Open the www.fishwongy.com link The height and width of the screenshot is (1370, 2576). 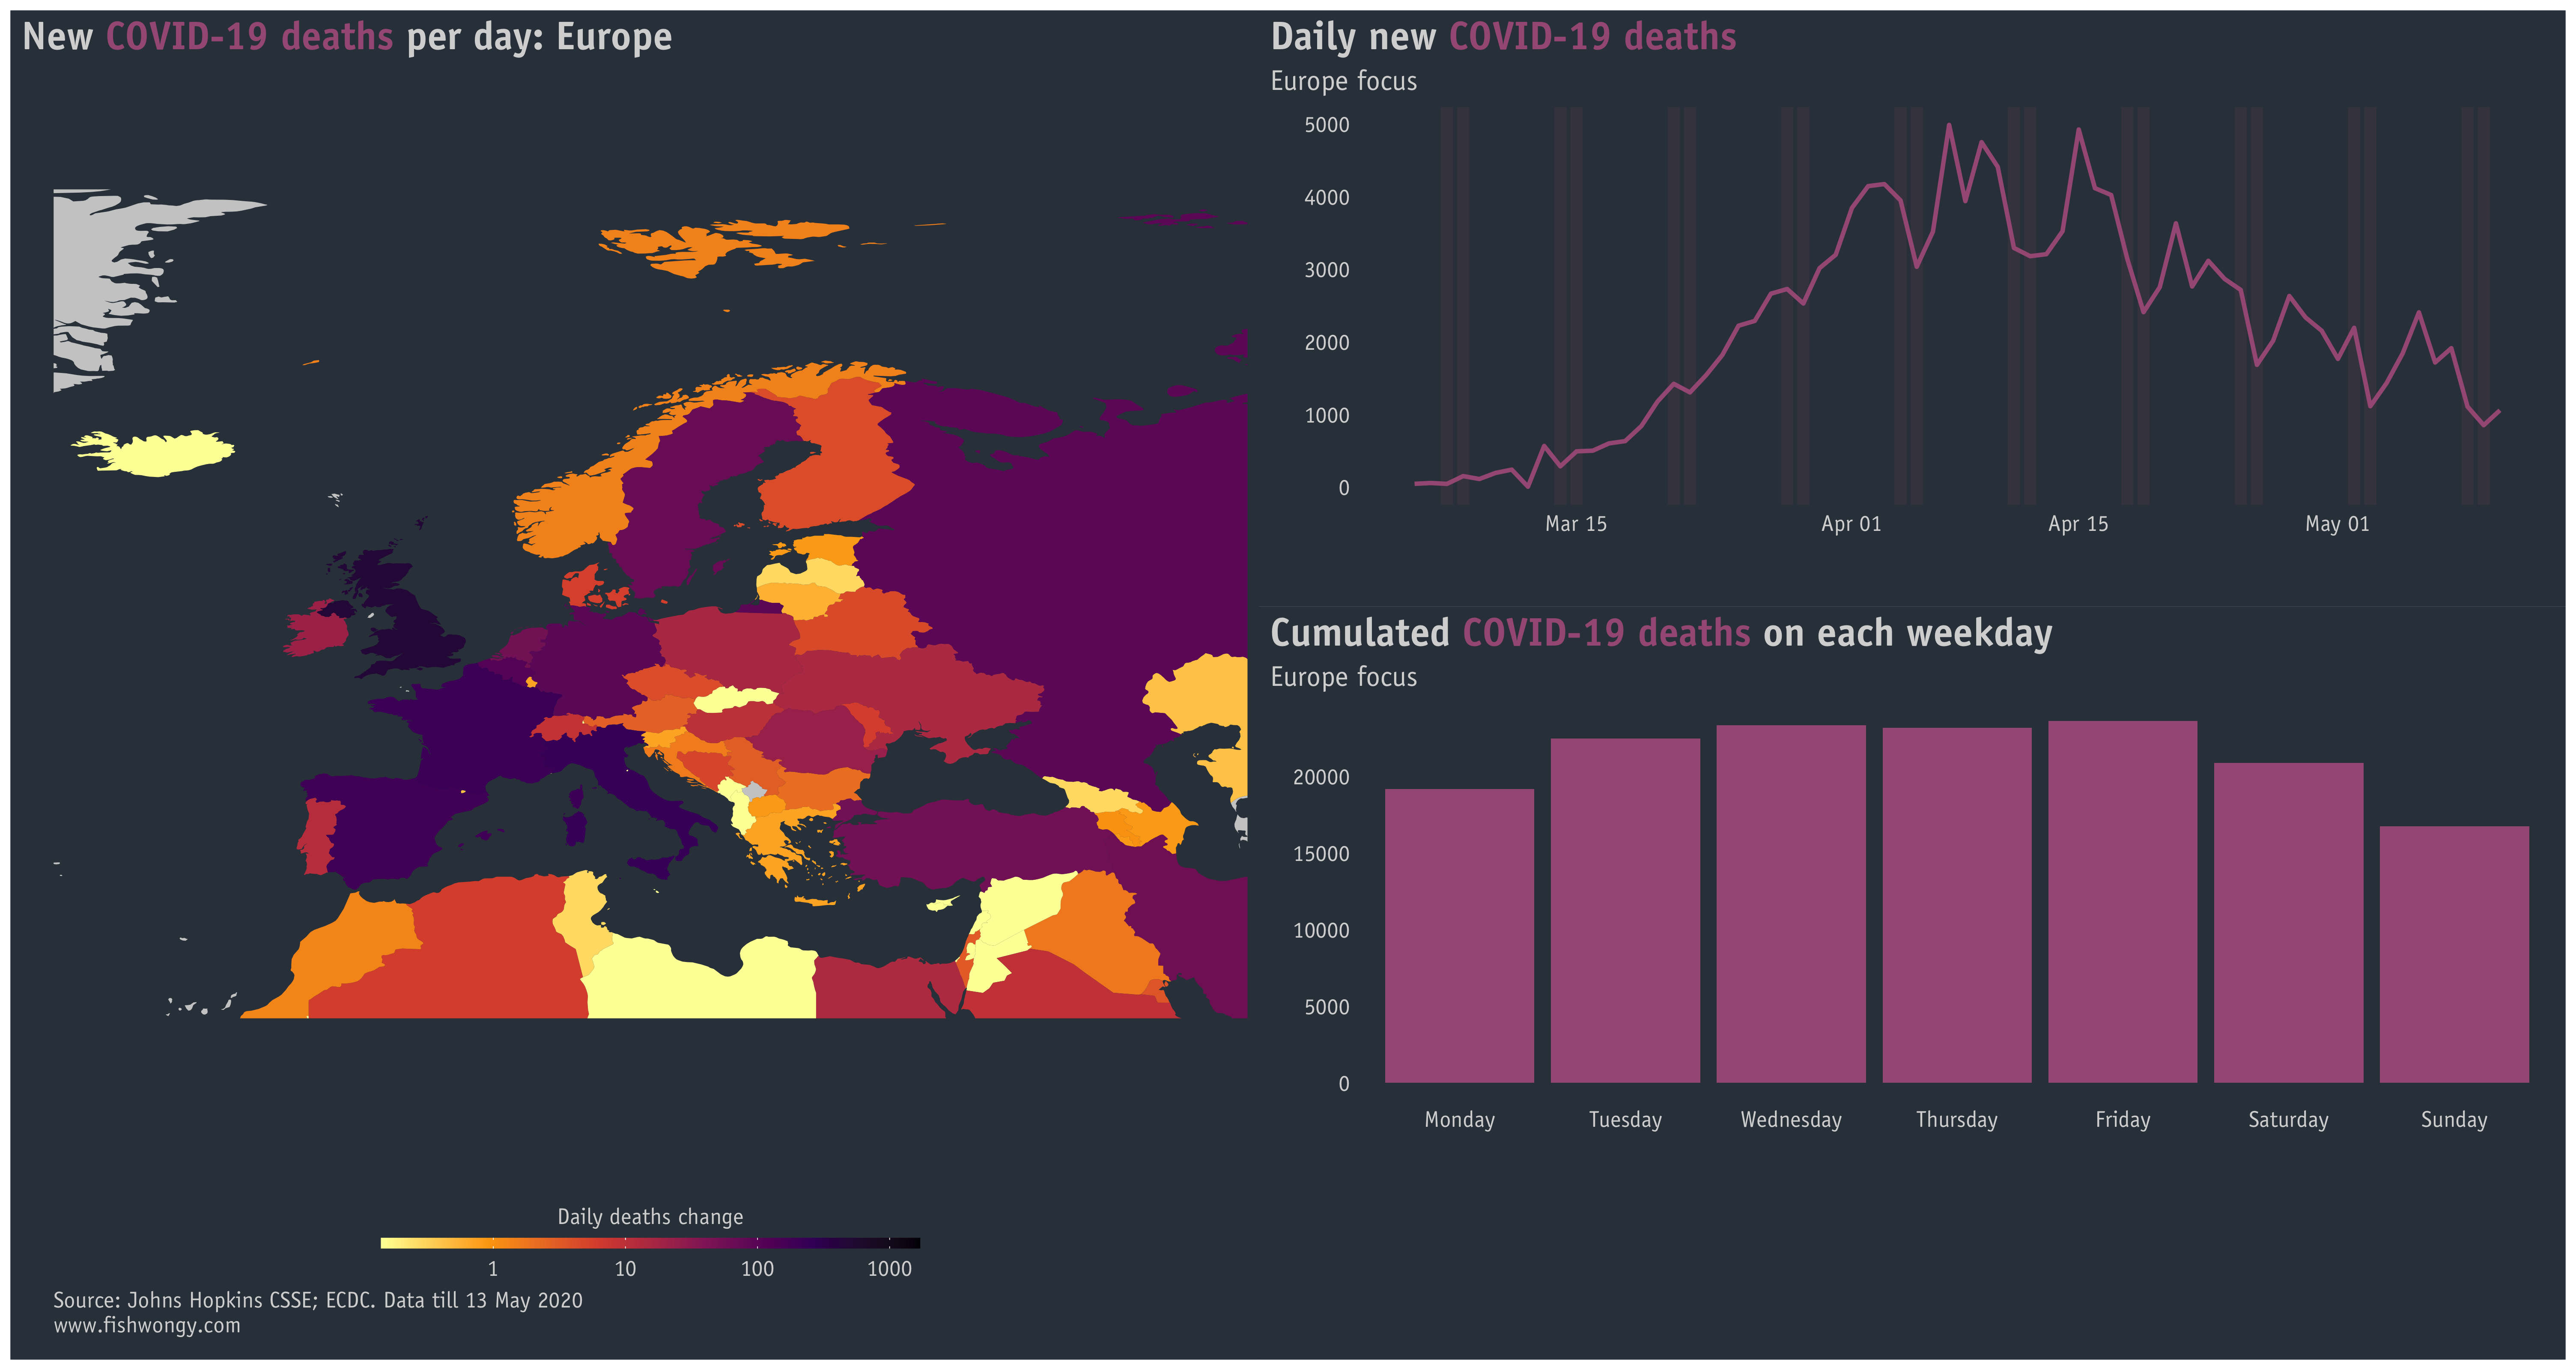pyautogui.click(x=147, y=1326)
